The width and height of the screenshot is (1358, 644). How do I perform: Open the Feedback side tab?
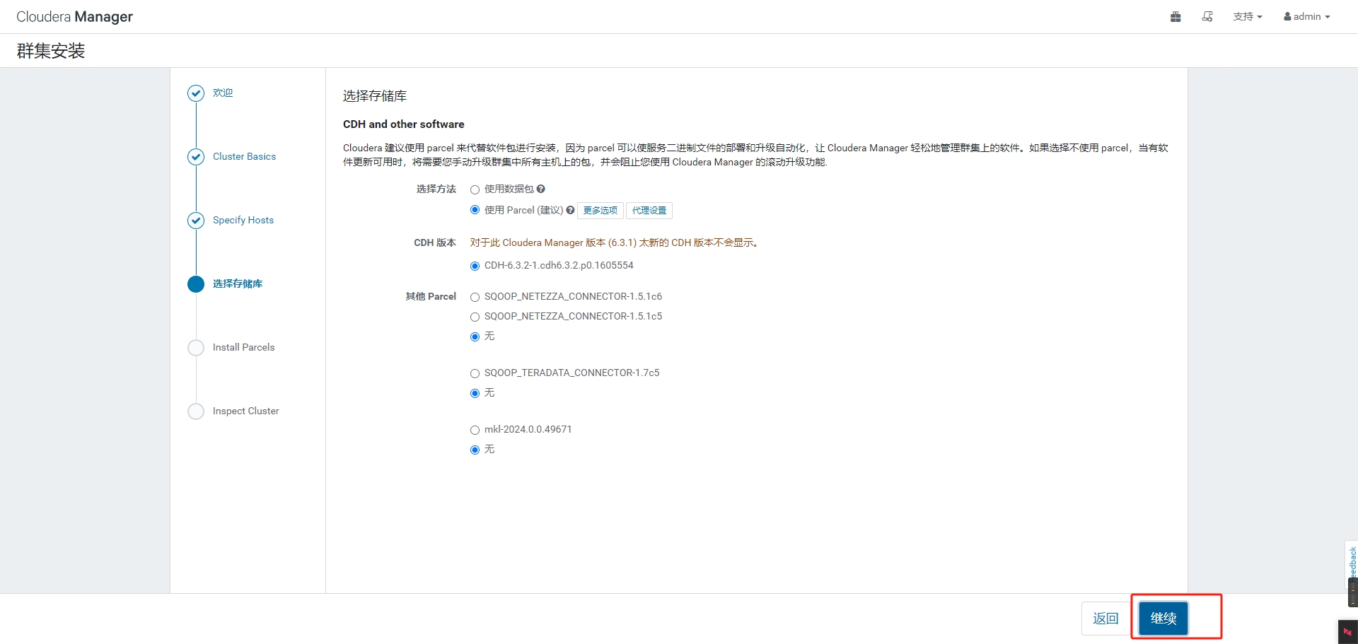coord(1352,563)
